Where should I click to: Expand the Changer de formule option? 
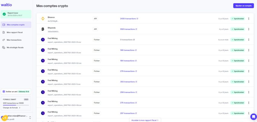point(12,108)
